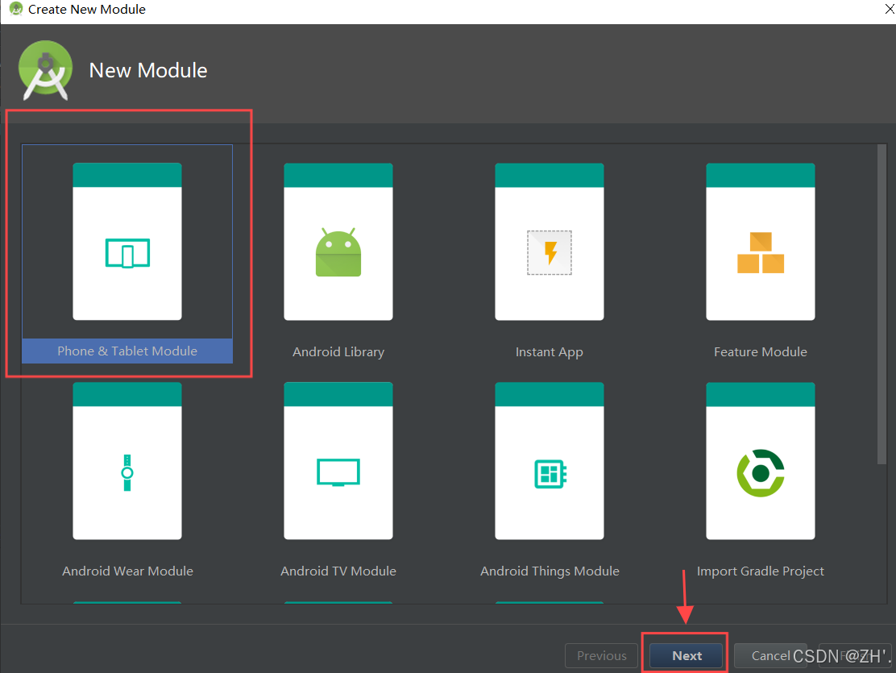Click the "Feature Module" label
The width and height of the screenshot is (896, 673).
coord(761,351)
